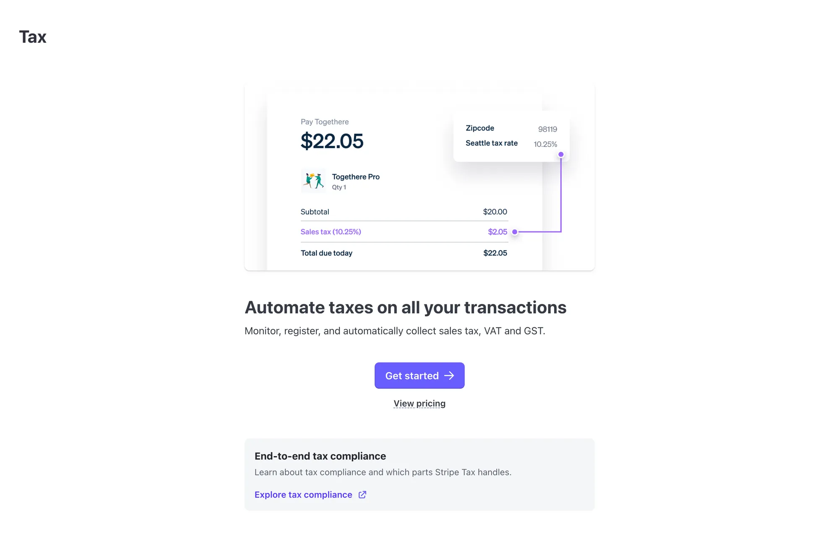Open the View pricing link
839x542 pixels.
[x=419, y=403]
